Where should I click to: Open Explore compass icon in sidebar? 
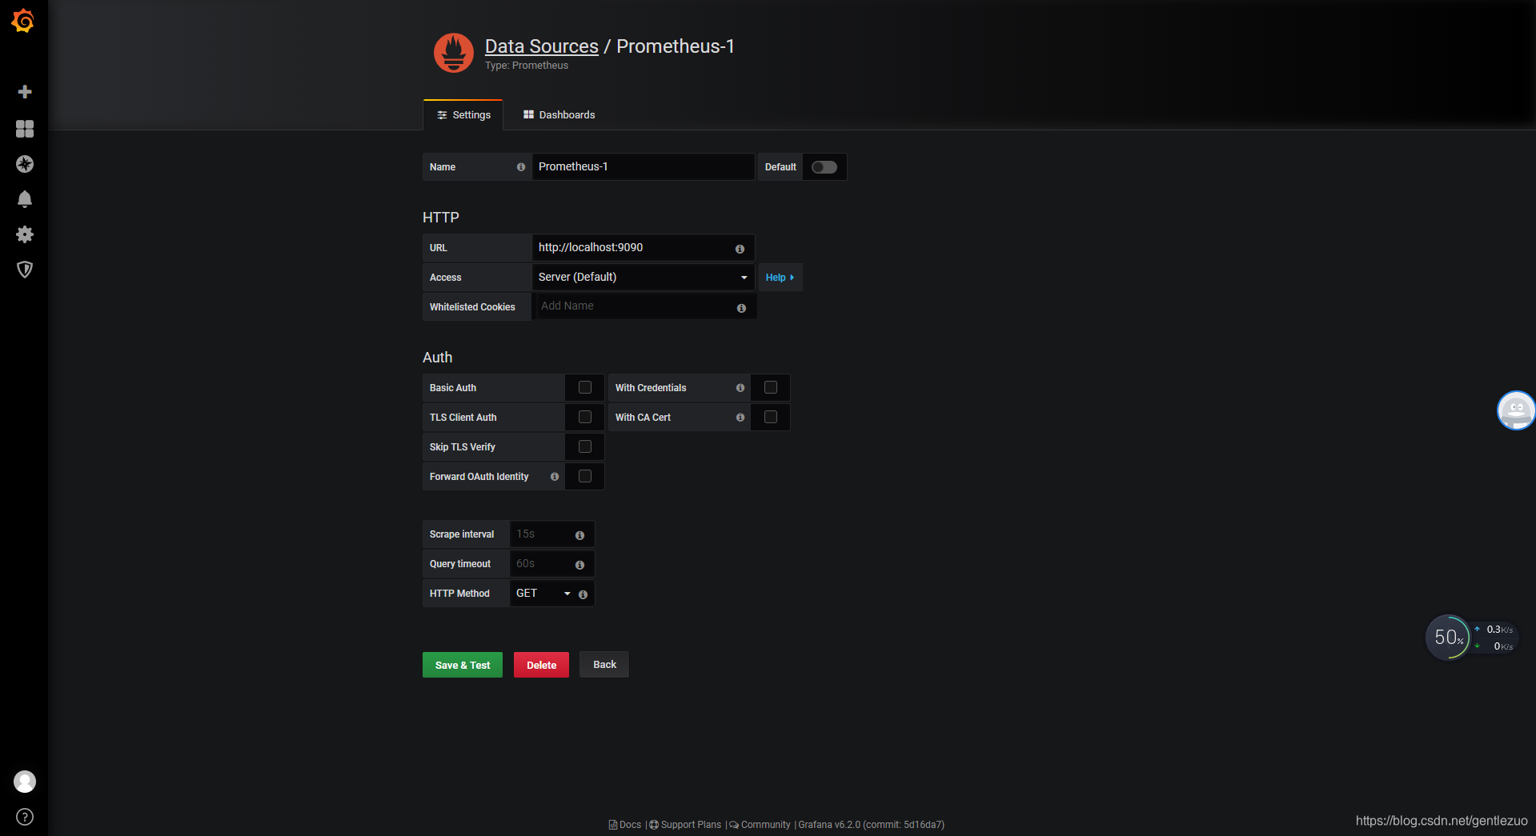(25, 164)
